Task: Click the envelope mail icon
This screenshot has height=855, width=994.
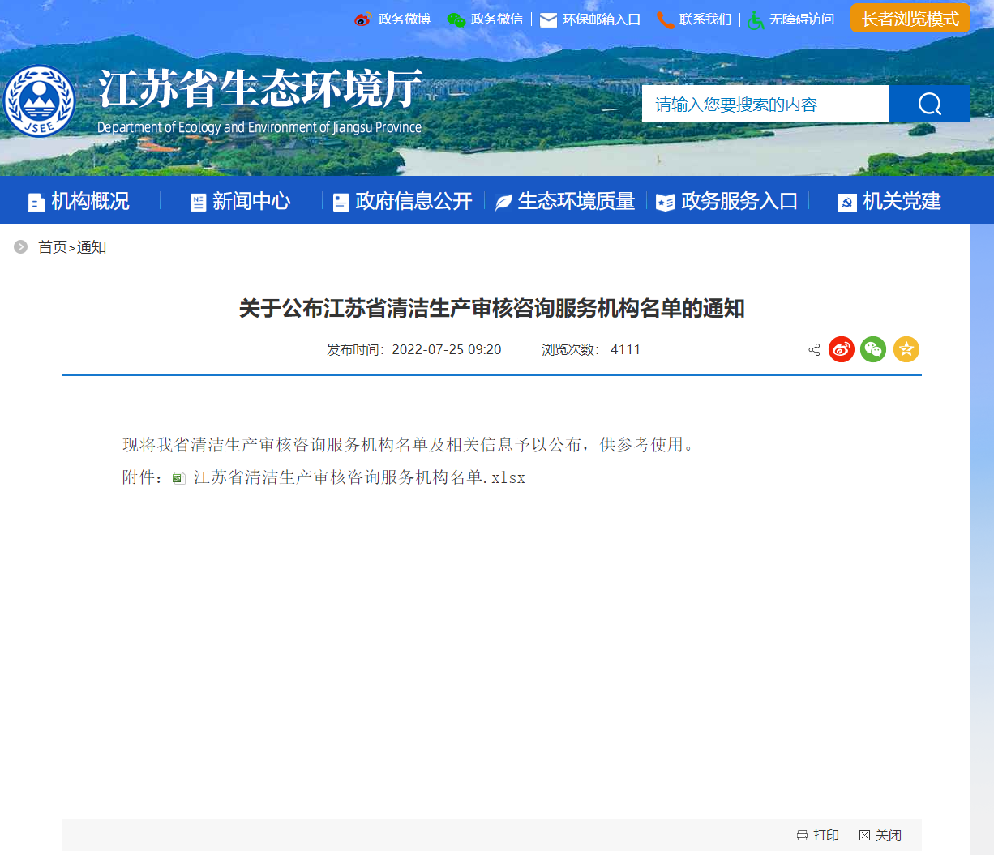Action: [x=548, y=20]
